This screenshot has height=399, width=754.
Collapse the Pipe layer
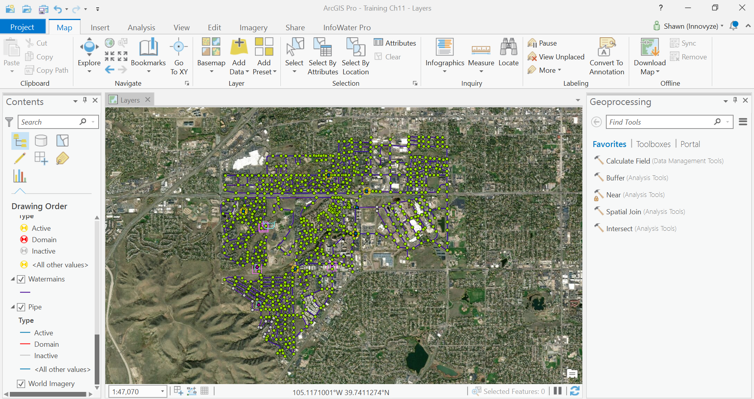(13, 307)
